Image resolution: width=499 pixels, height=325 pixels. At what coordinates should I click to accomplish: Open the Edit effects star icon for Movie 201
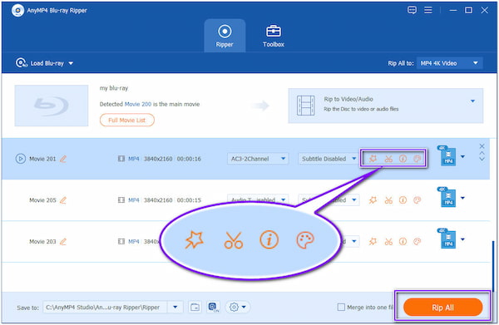click(373, 159)
